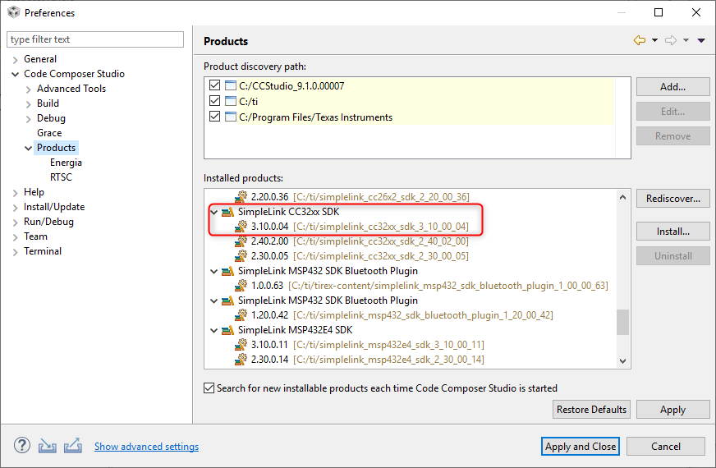This screenshot has height=468, width=716.
Task: Click the Help question mark icon
Action: tap(21, 446)
